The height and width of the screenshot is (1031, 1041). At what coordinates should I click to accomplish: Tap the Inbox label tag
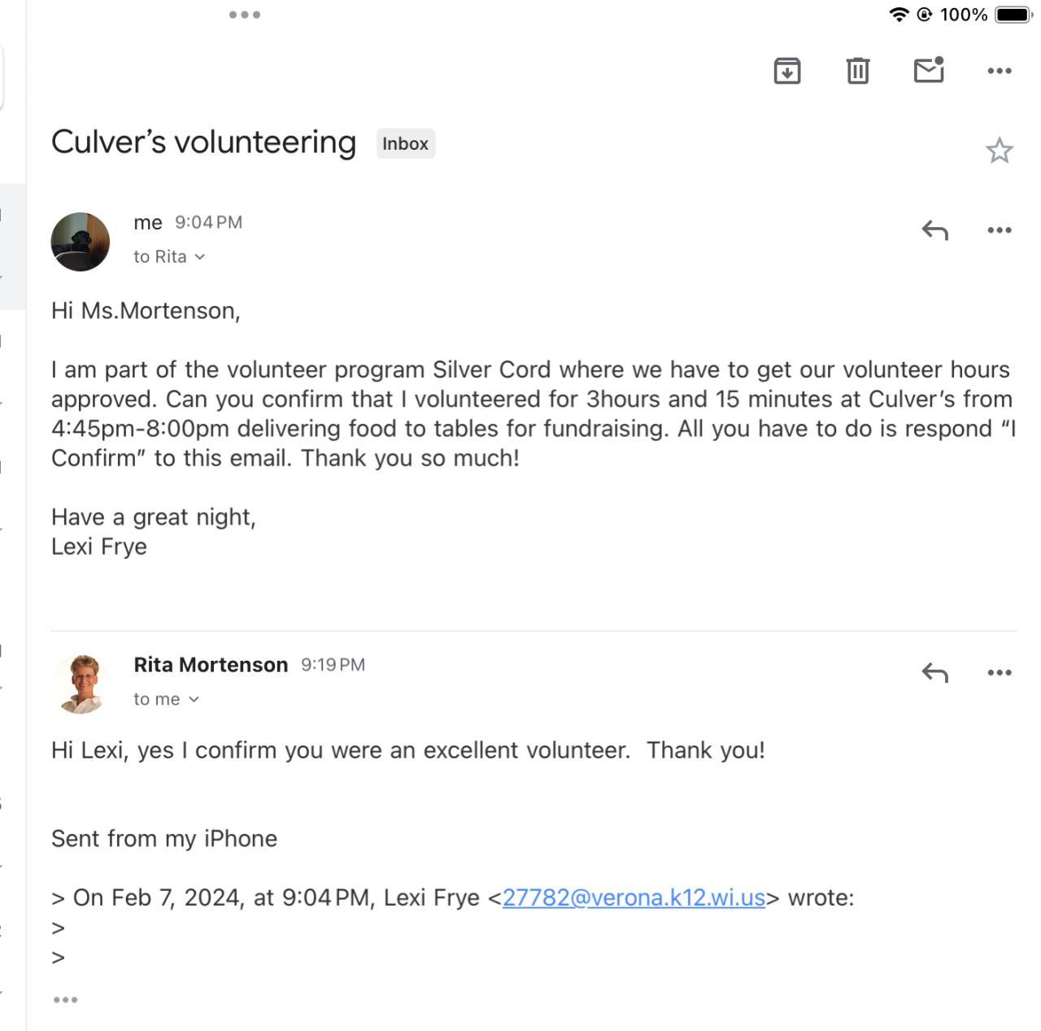click(x=405, y=144)
